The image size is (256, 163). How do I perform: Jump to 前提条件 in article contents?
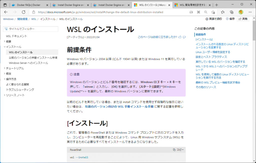pos(201,35)
